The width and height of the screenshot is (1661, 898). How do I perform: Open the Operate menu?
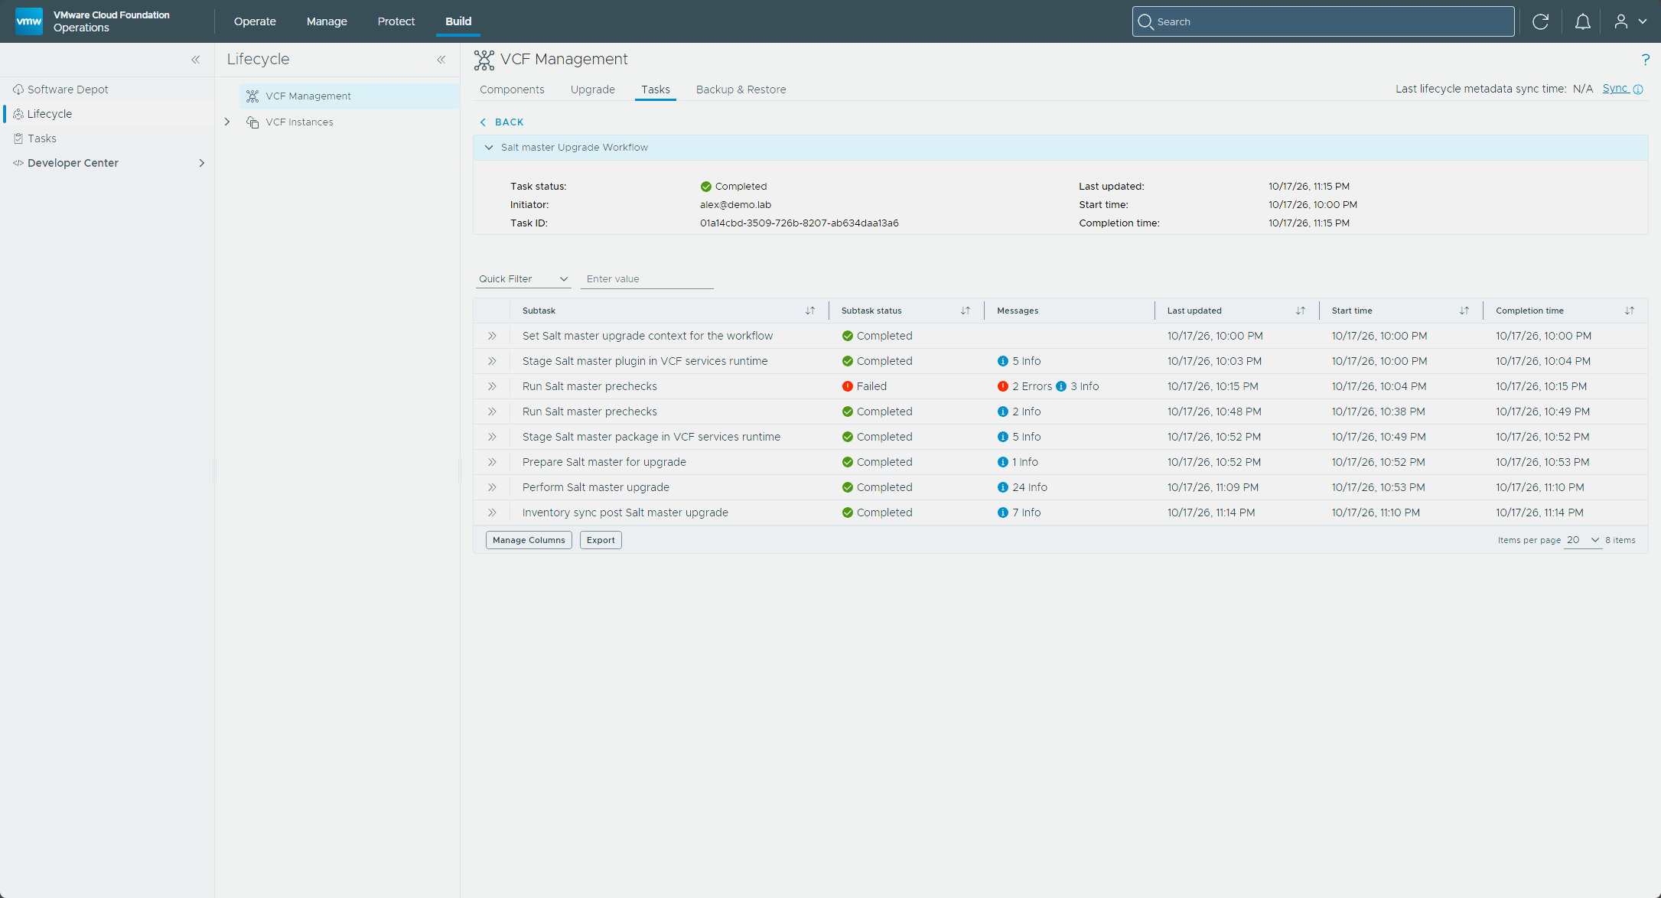(255, 21)
